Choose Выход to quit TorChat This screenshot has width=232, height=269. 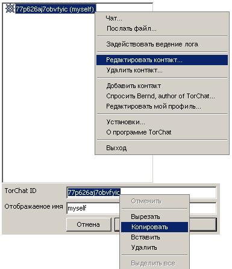[162, 148]
